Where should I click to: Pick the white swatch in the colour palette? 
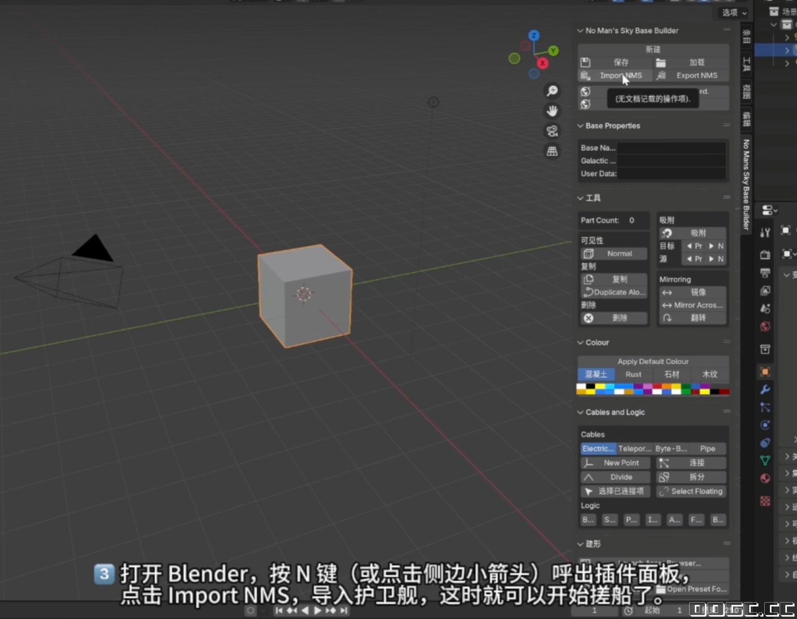click(581, 386)
